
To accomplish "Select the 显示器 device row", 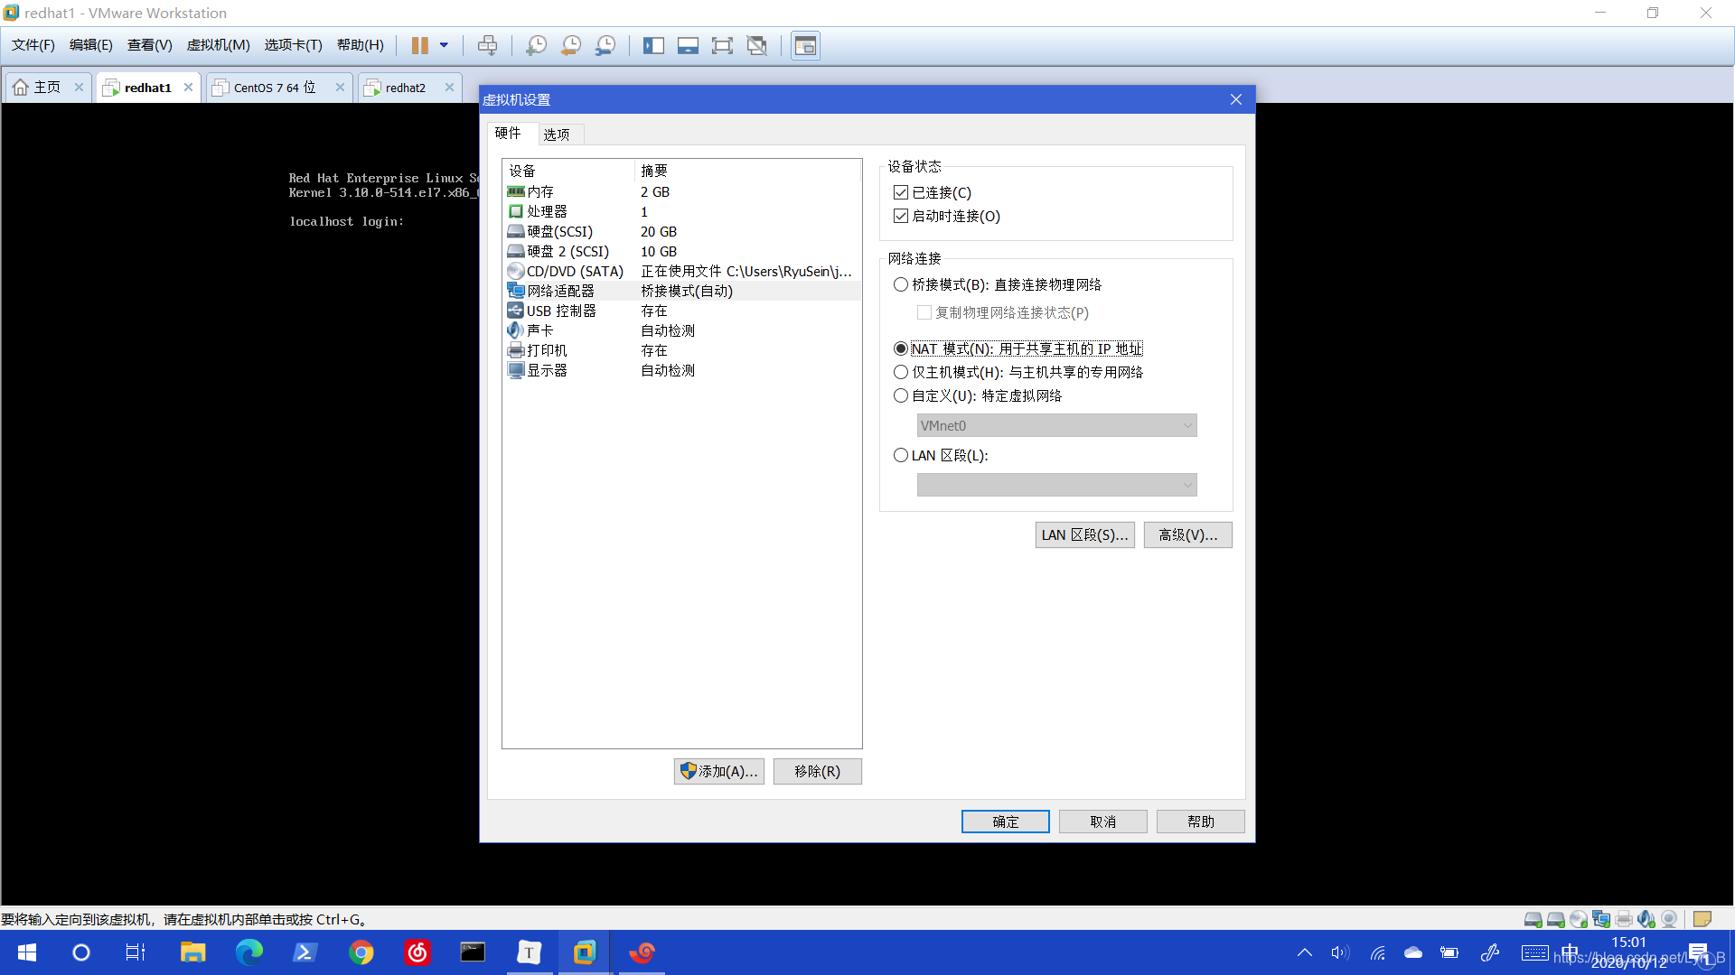I will [x=681, y=370].
